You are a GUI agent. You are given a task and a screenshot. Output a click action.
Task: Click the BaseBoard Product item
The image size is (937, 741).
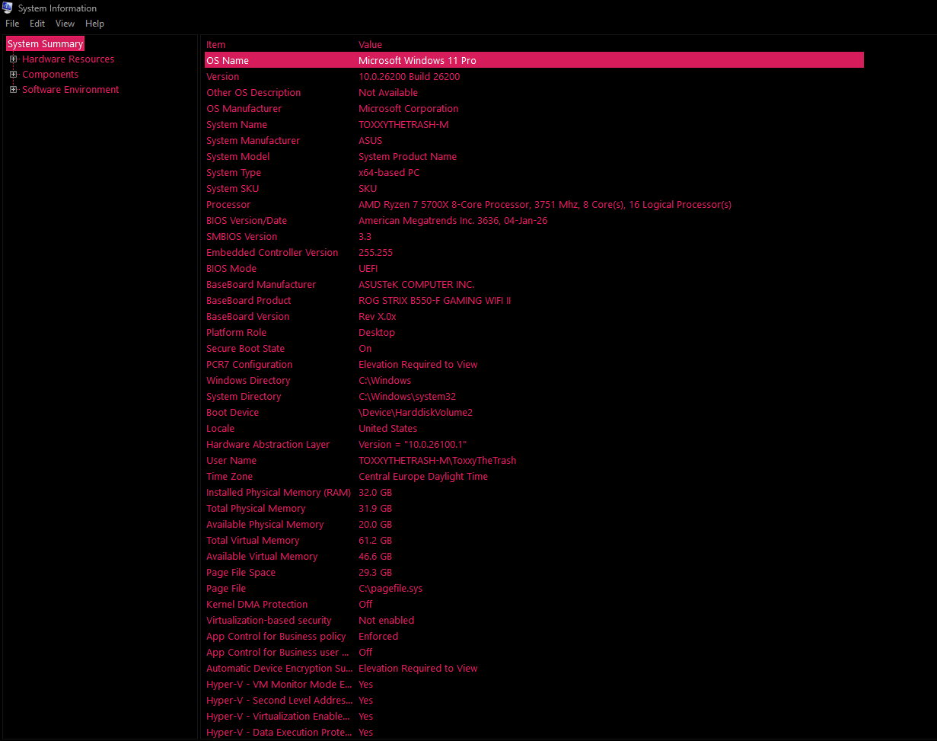coord(248,301)
